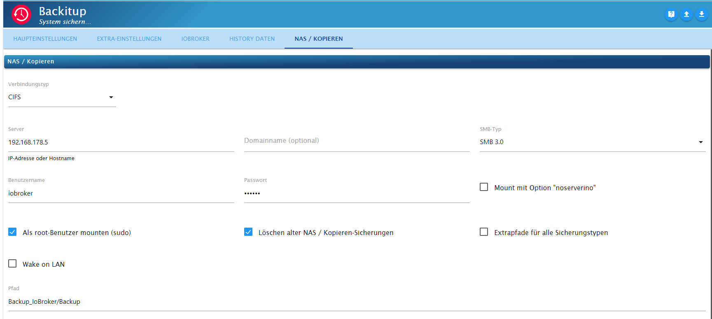Go to the ioBroker tab
This screenshot has width=712, height=319.
coord(196,39)
